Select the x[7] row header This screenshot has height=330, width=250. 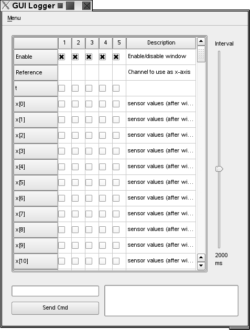pos(36,214)
